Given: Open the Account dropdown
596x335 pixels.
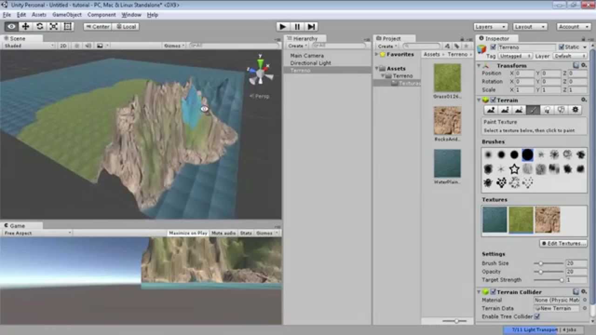Looking at the screenshot, I should point(574,27).
